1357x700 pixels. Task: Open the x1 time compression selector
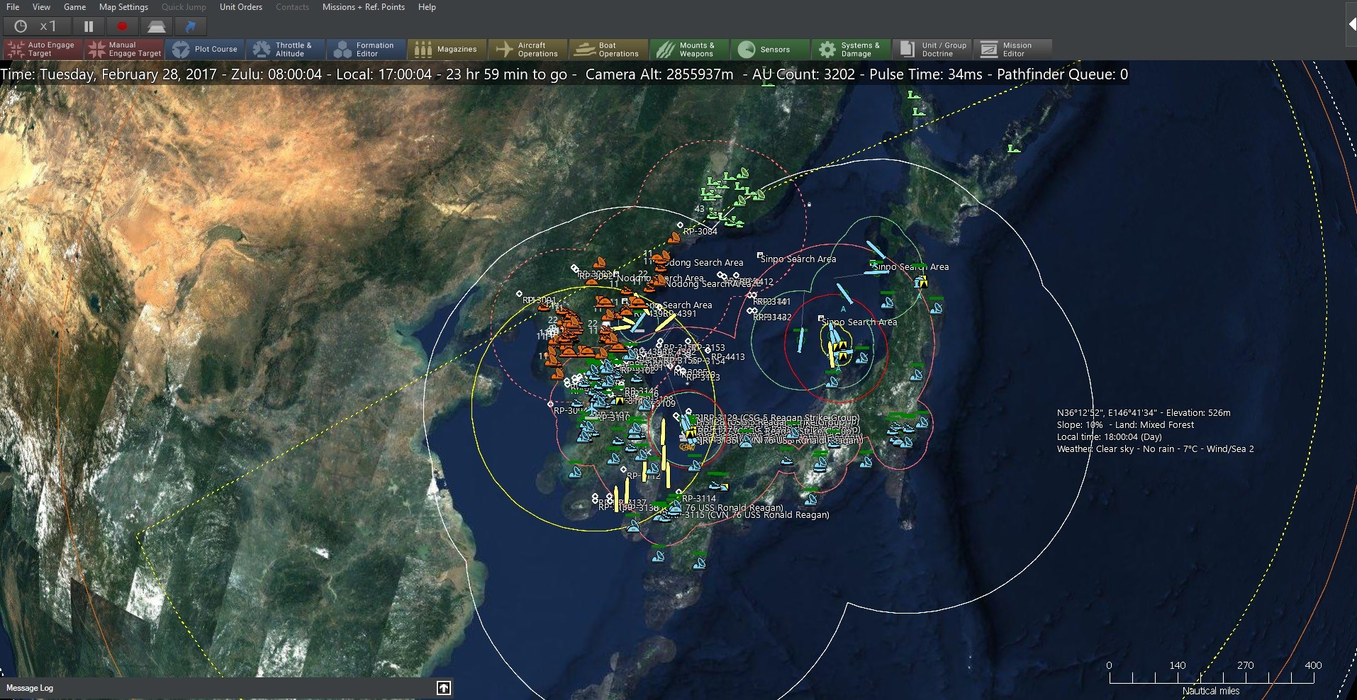click(37, 26)
